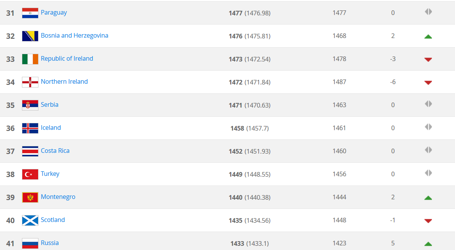Click Russia's green up arrow
This screenshot has width=455, height=250.
428,244
